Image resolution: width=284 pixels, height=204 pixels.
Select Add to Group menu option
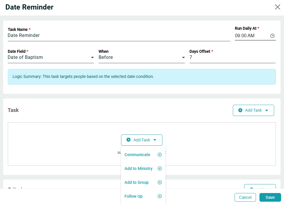136,182
